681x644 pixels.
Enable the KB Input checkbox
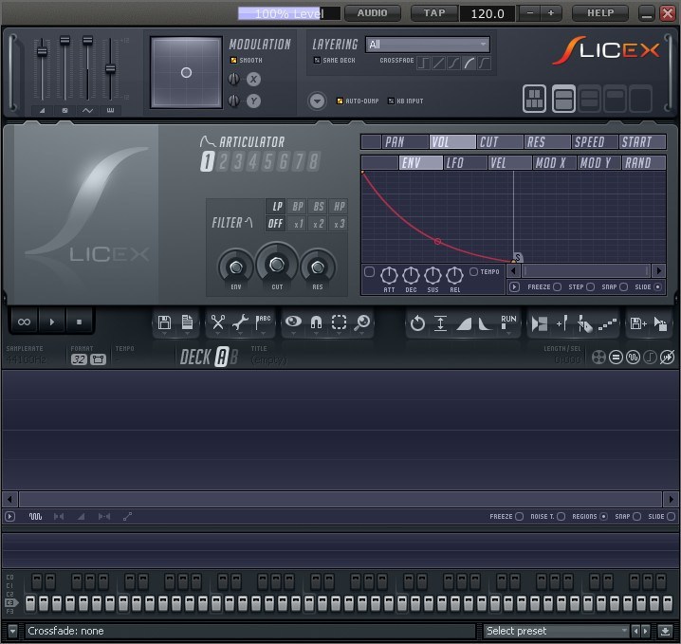coord(391,101)
